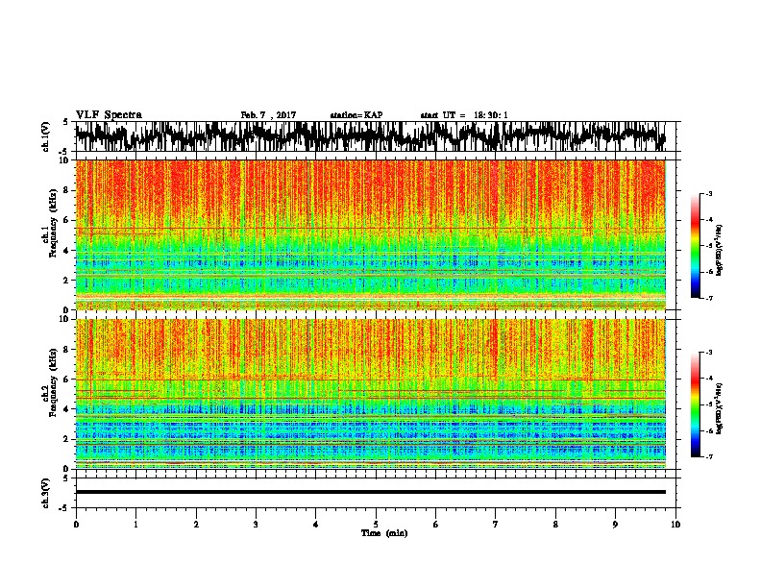
Task: Click the time axis "2" tick label
Action: click(x=196, y=525)
